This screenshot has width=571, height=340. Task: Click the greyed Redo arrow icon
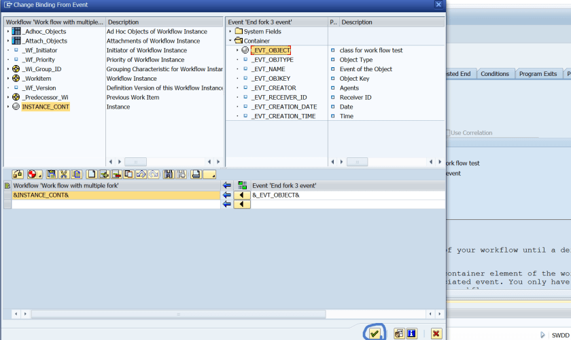click(x=154, y=174)
